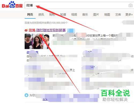Open the 地图 tab

107,15
